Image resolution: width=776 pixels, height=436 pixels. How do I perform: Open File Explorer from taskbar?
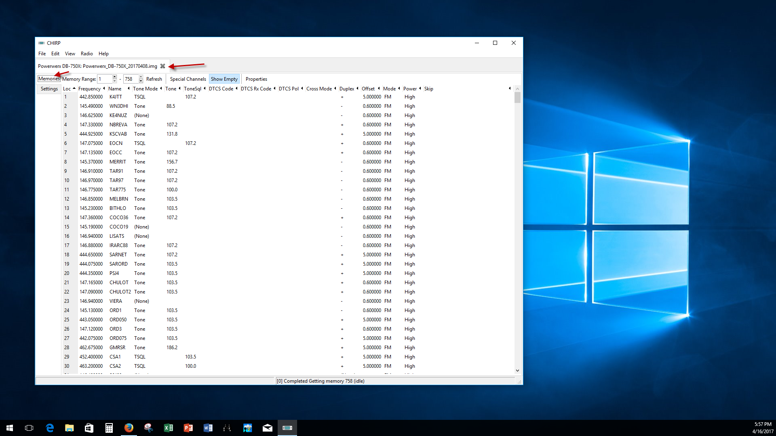point(70,428)
